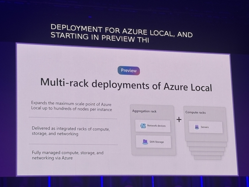Click text 'Fully managed compute, storage, and'

click(68, 153)
